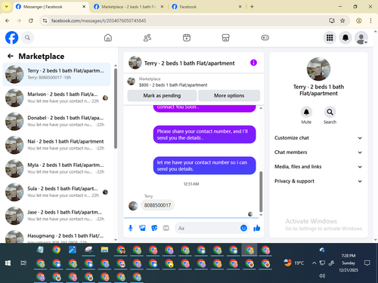Image resolution: width=378 pixels, height=283 pixels.
Task: Open the taskbar clock showing 7:28 PM
Action: [349, 263]
